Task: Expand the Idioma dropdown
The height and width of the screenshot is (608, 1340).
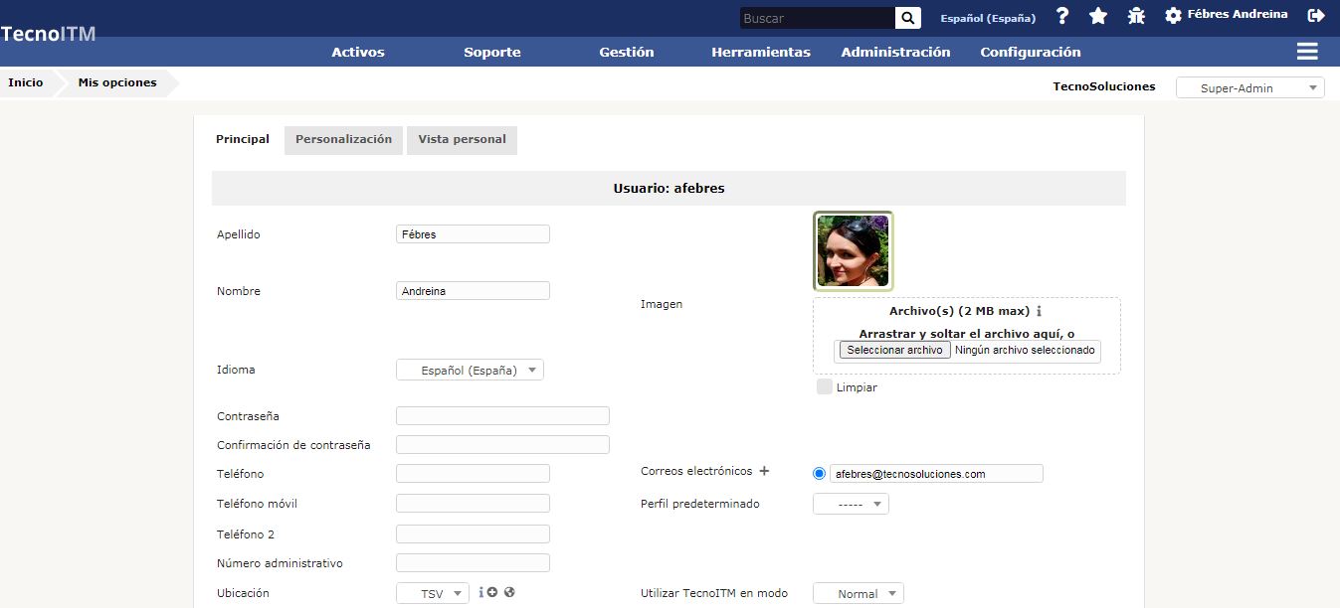Action: pos(470,371)
